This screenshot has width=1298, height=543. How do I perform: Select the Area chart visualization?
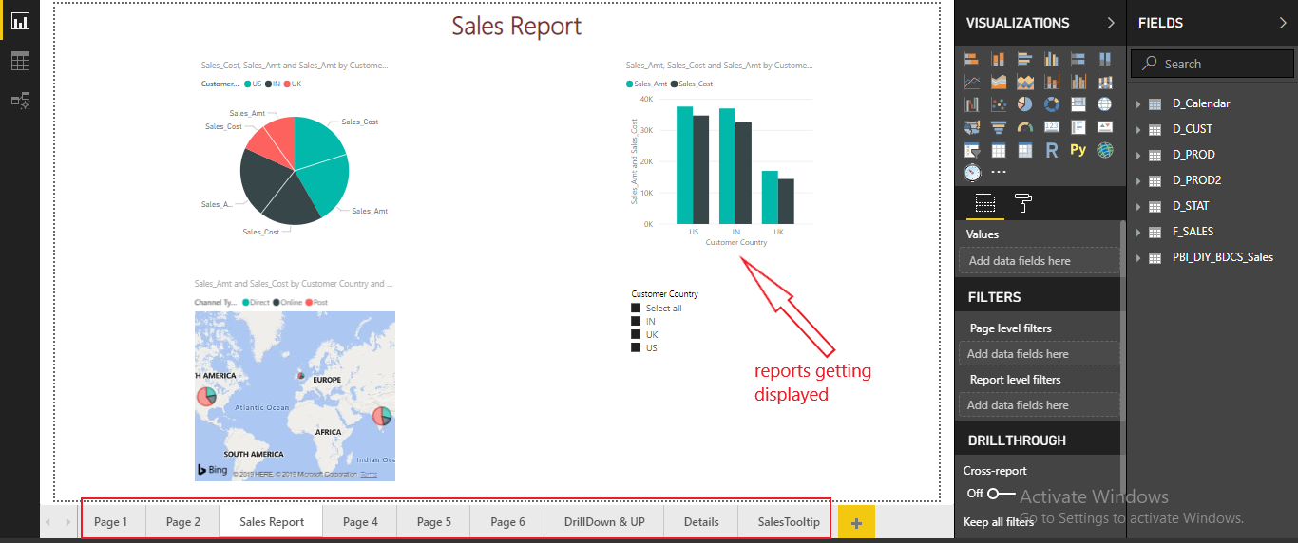tap(999, 82)
